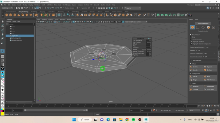Click the time range slider bar

tap(56, 110)
